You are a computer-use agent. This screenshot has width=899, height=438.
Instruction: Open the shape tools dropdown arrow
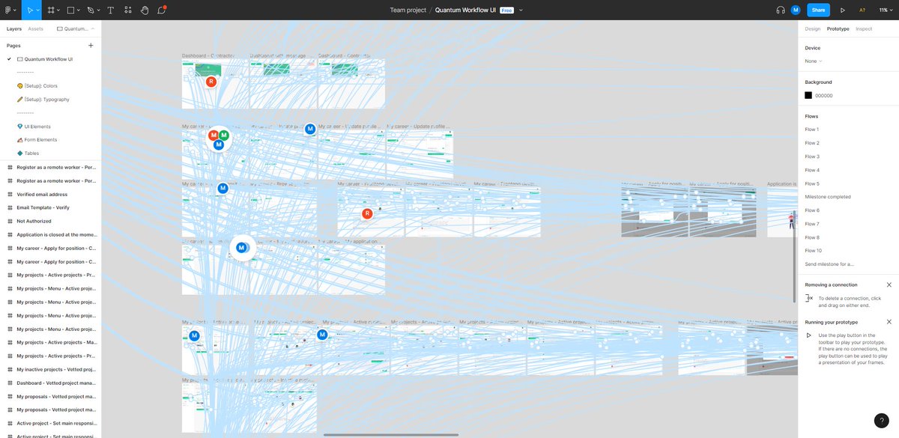tap(79, 10)
